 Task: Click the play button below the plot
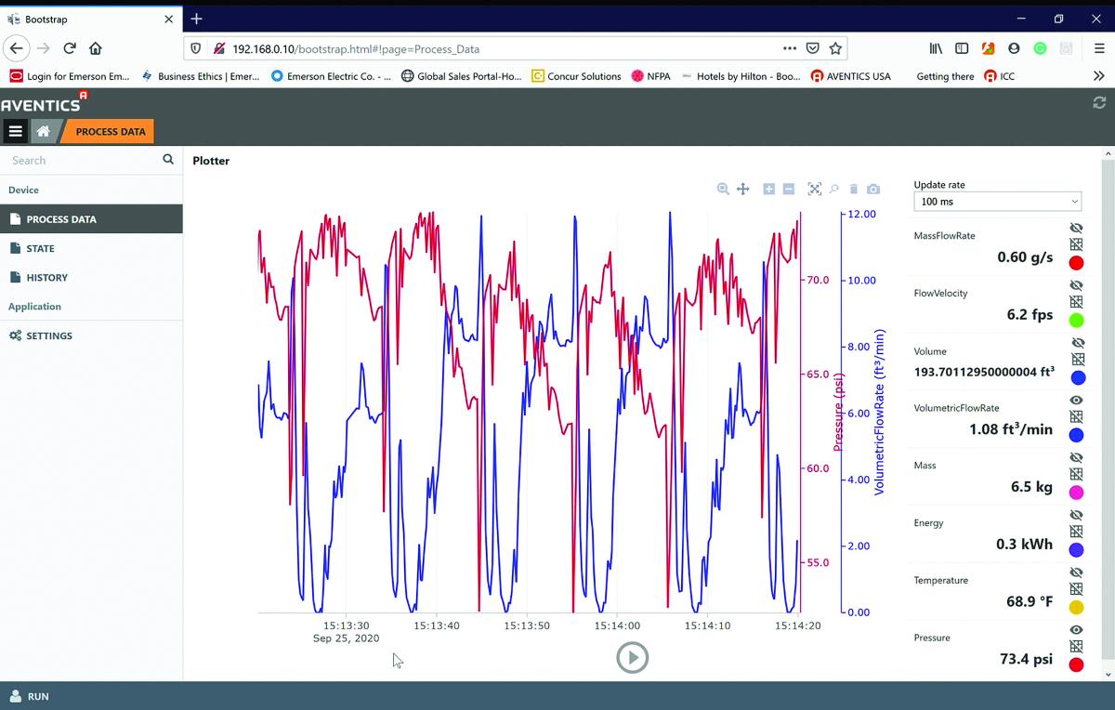click(x=632, y=658)
